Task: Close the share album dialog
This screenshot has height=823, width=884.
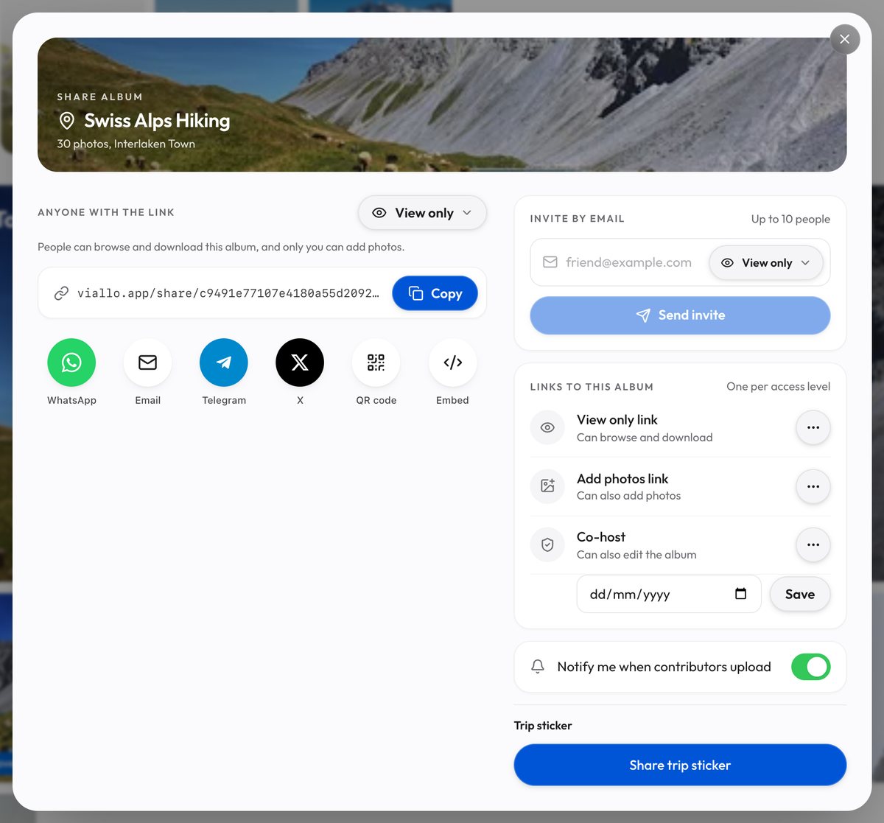Action: click(x=845, y=39)
